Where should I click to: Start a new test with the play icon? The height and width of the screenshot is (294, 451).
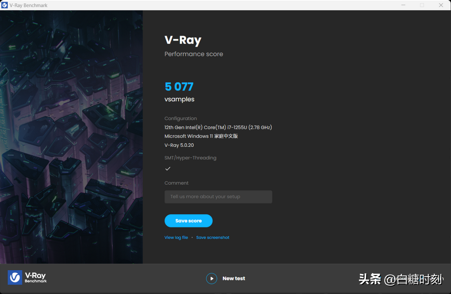[212, 279]
